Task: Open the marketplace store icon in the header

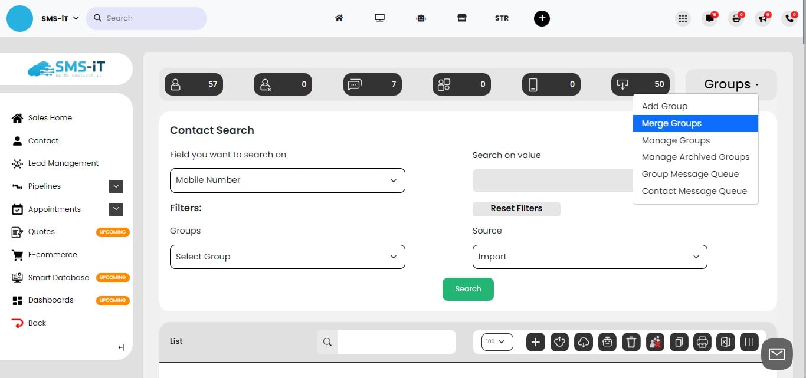Action: [461, 18]
